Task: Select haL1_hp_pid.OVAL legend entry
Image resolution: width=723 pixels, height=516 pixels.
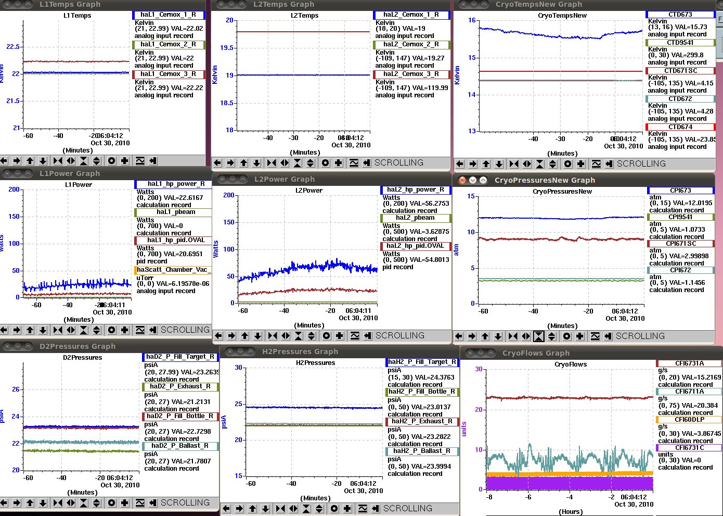Action: (173, 241)
